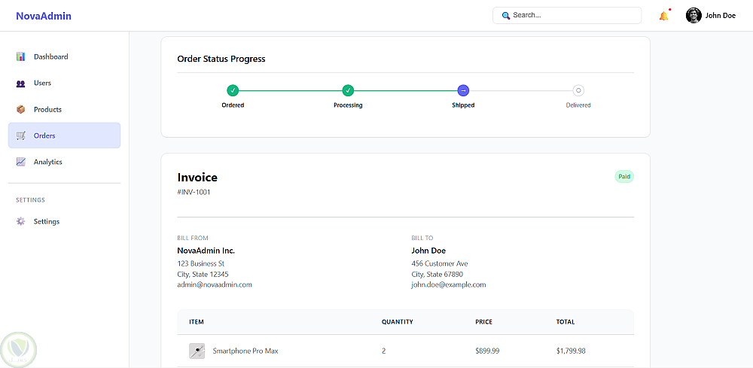753x368 pixels.
Task: Go to the Analytics page
Action: coord(48,162)
